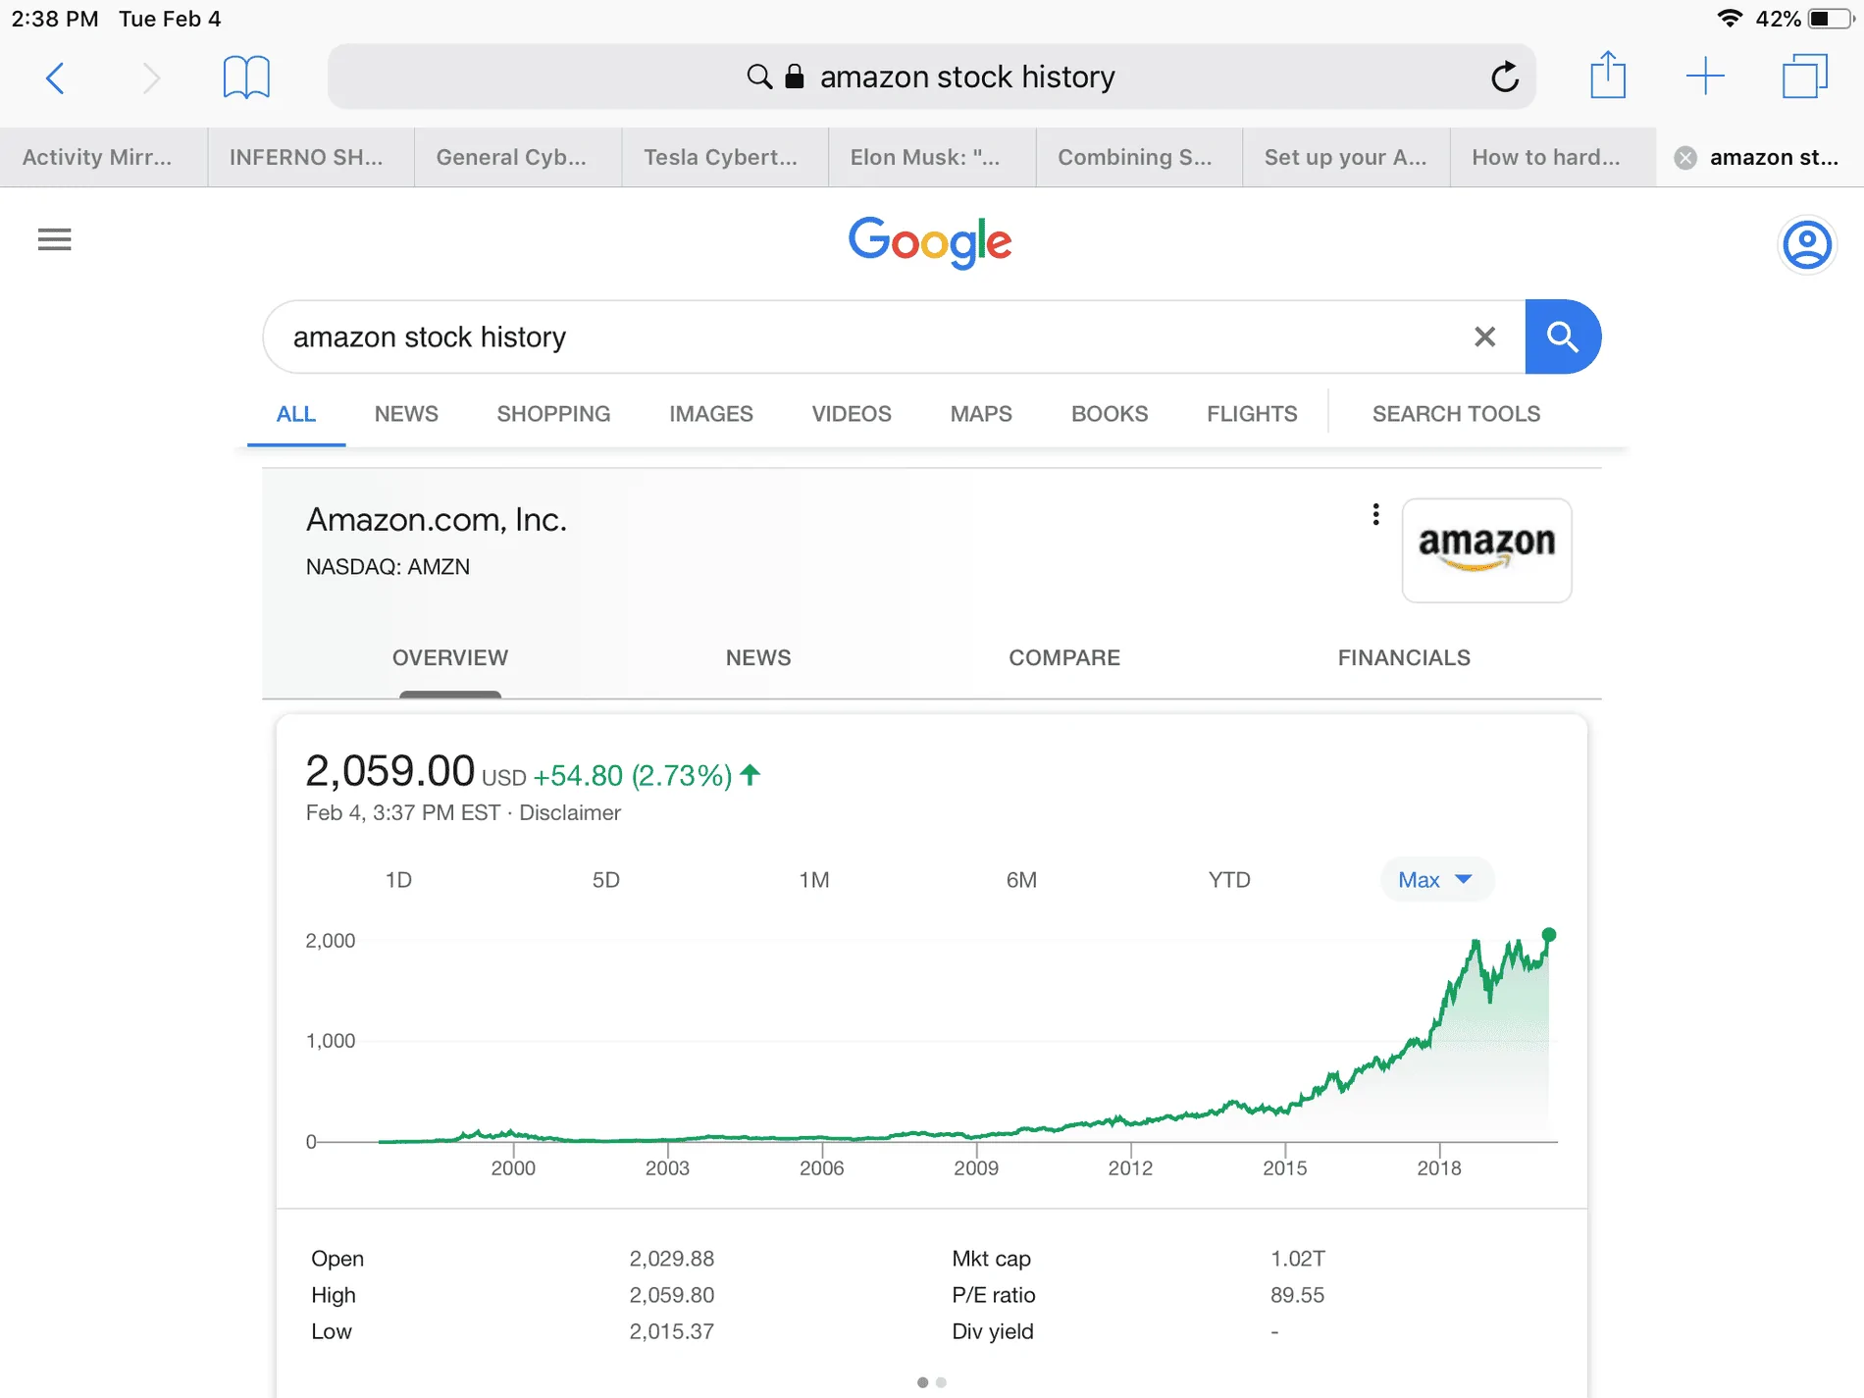Image resolution: width=1864 pixels, height=1398 pixels.
Task: Clear the search query with the X
Action: [x=1484, y=337]
